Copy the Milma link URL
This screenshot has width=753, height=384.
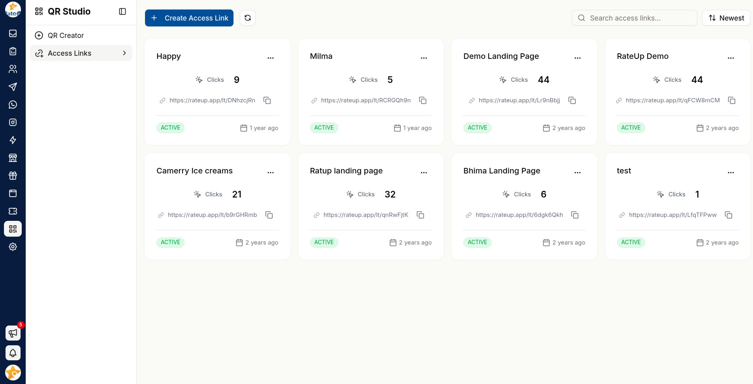coord(423,100)
